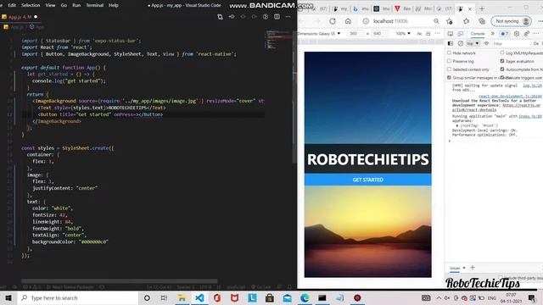Click the VS Code minimap preview
Image resolution: width=543 pixels, height=305 pixels.
pos(279,40)
